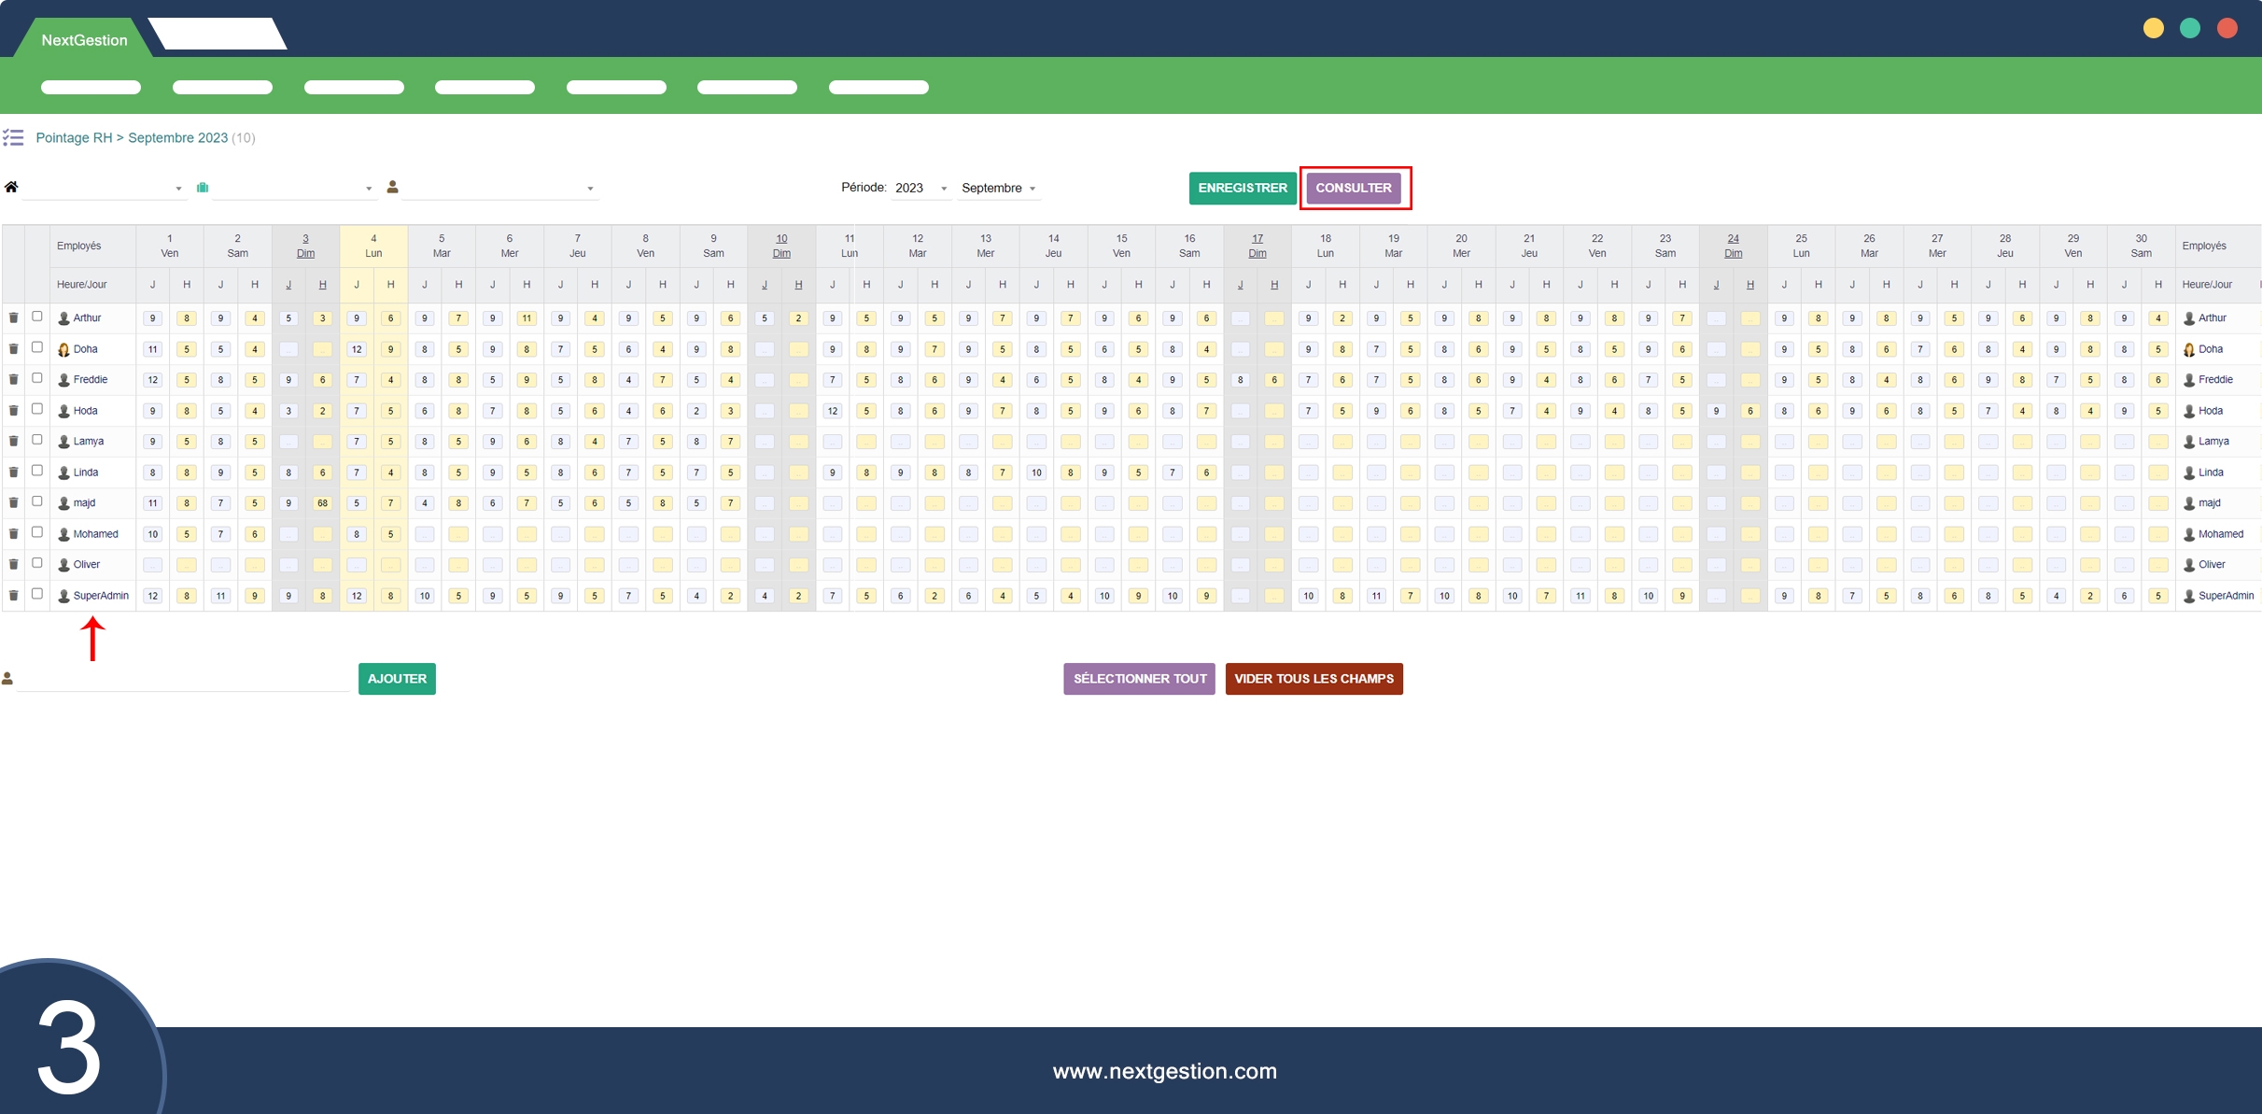Switch to the NextGestion tab
This screenshot has width=2262, height=1114.
pyautogui.click(x=84, y=40)
